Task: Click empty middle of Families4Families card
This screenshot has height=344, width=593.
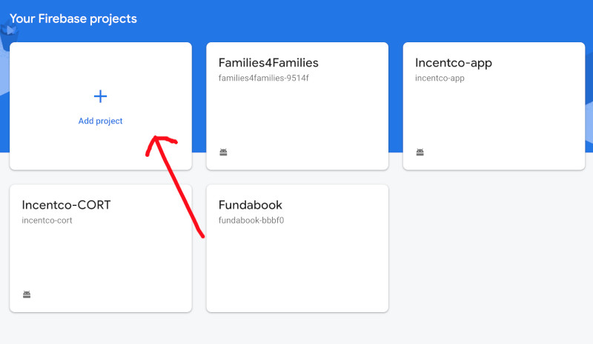Action: (297, 113)
